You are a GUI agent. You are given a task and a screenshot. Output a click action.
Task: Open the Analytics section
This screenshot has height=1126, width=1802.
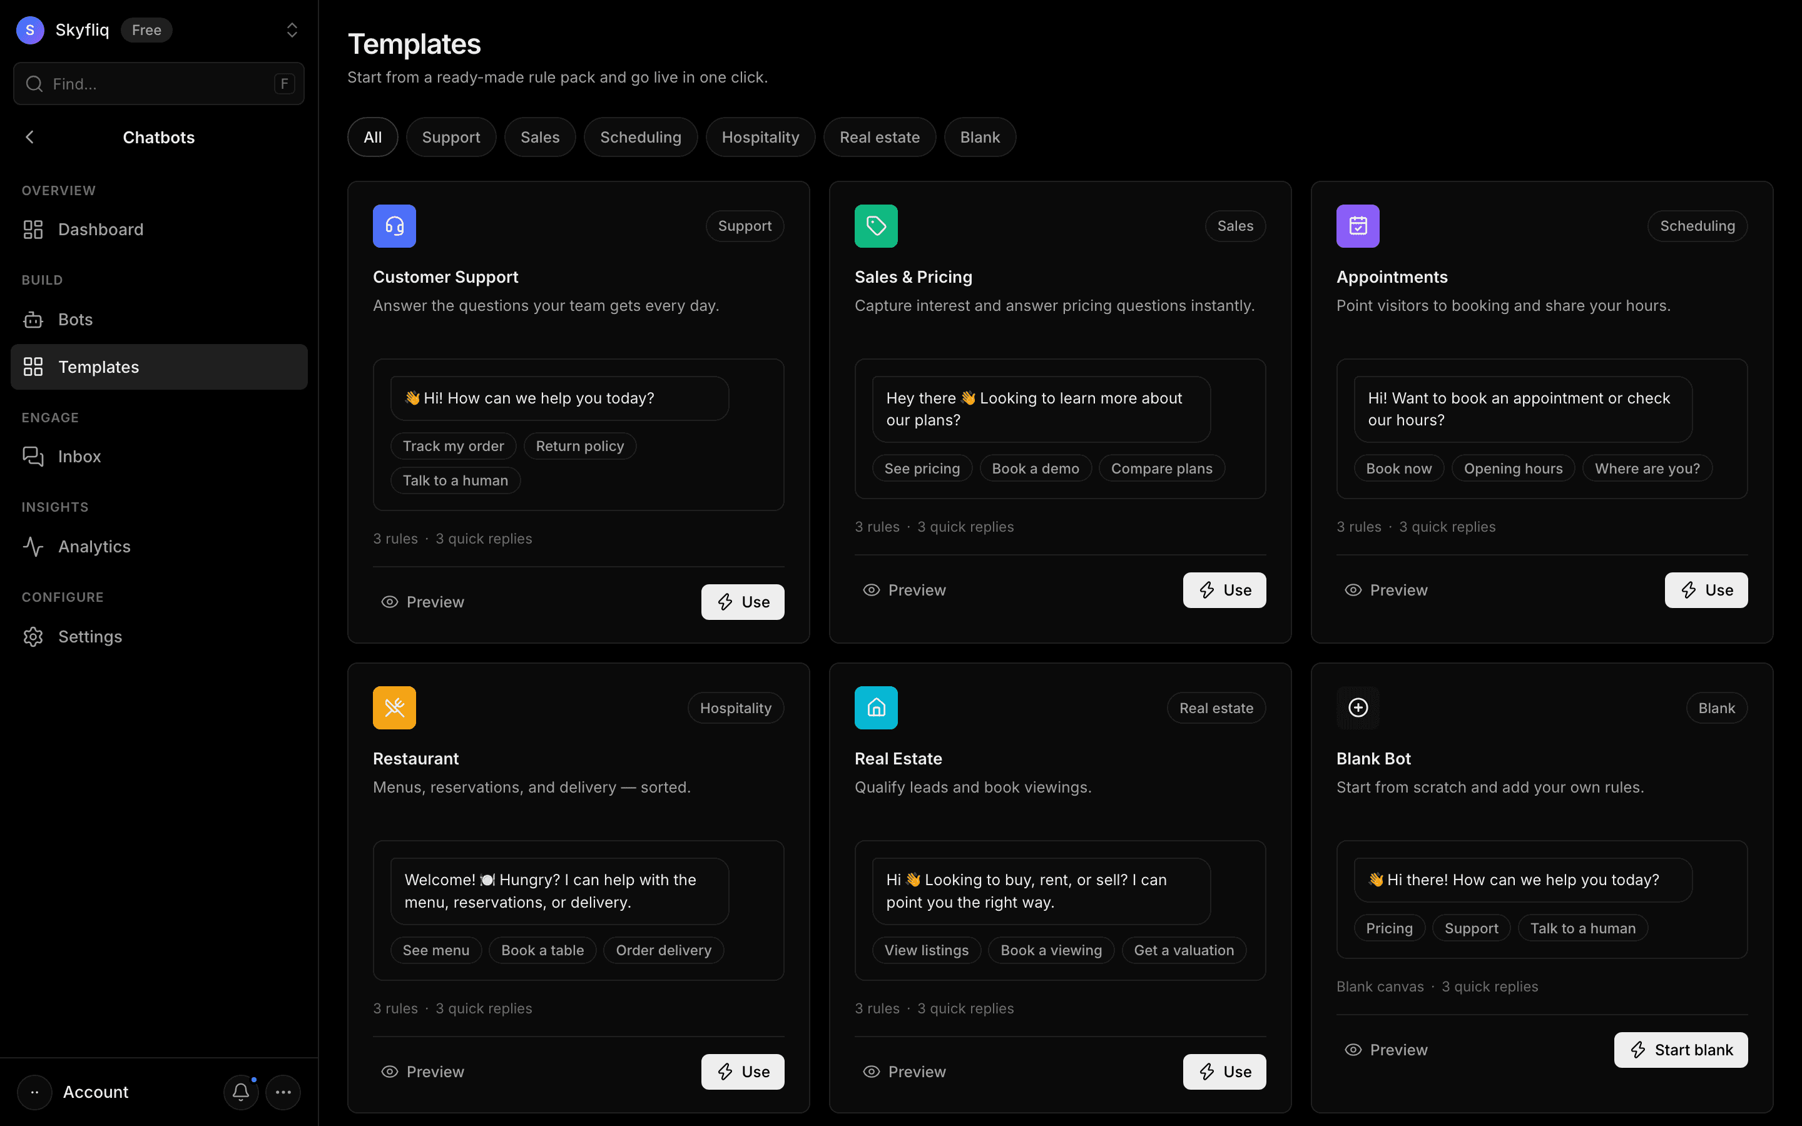coord(158,547)
